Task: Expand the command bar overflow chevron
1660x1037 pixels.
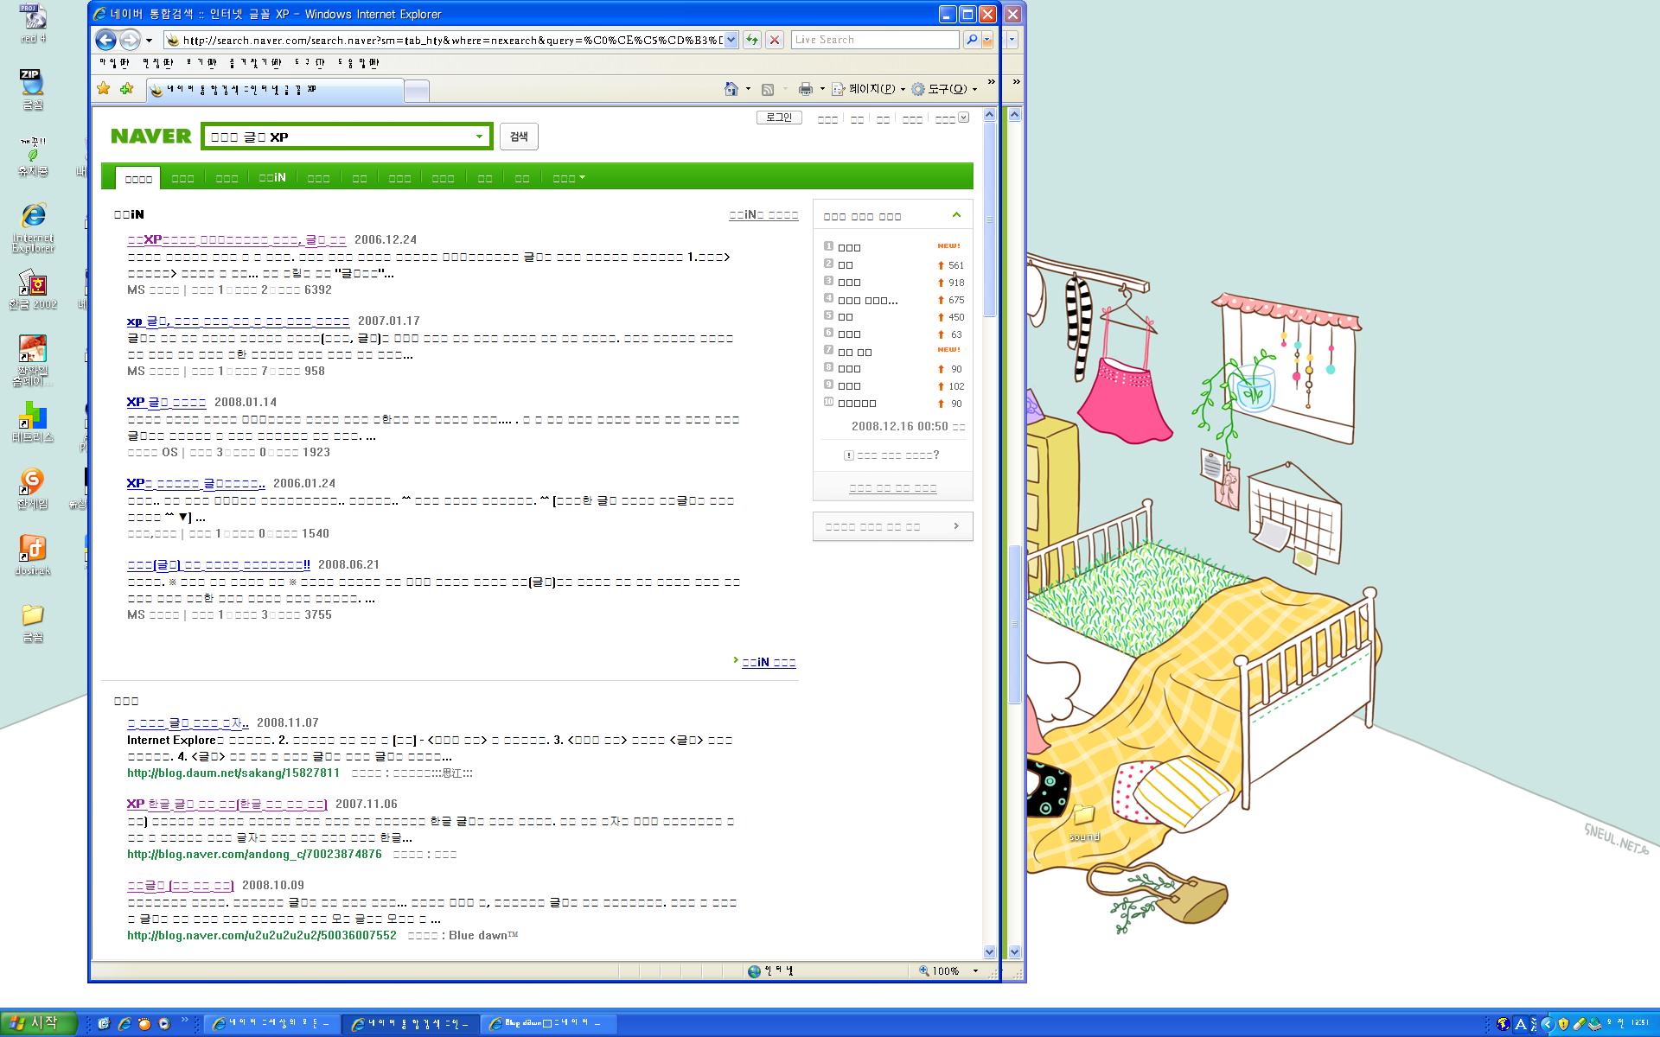Action: [991, 83]
